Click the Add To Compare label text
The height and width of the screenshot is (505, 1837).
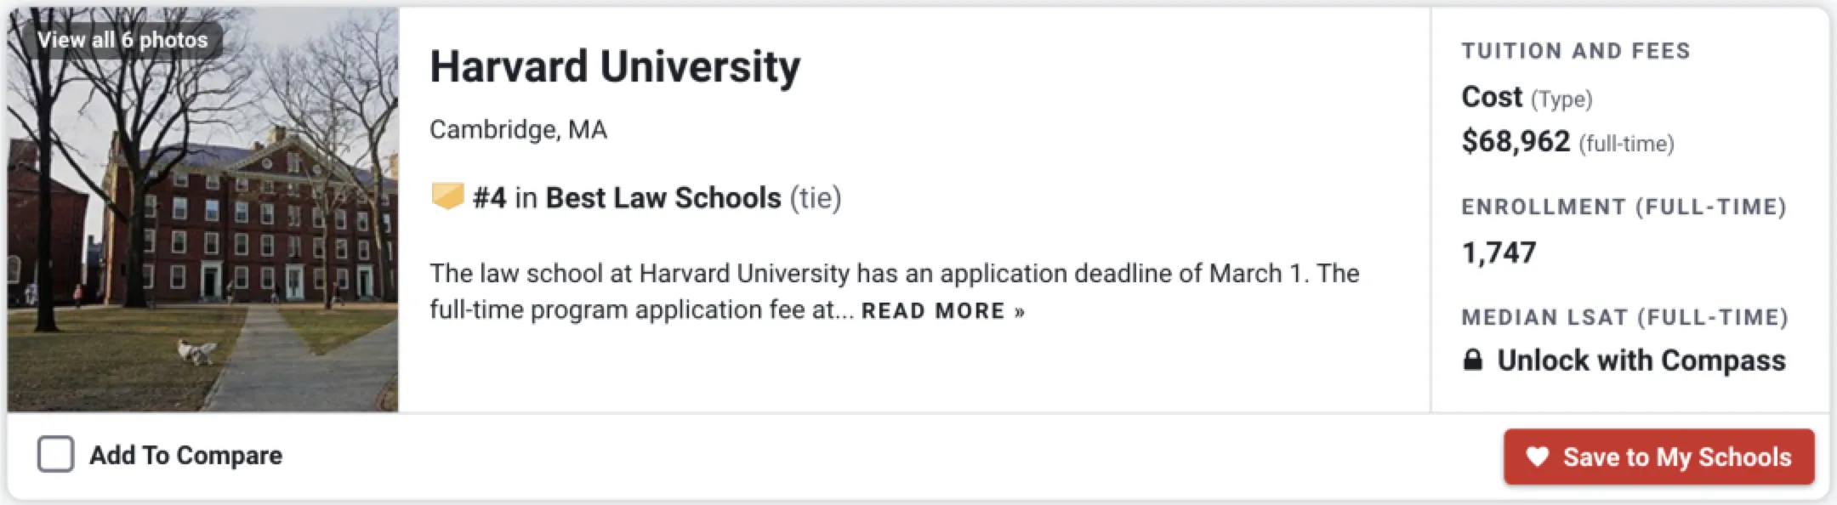coord(185,456)
